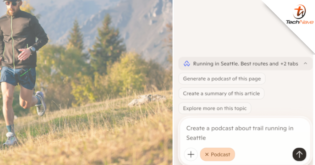Focus the trail running podcast prompt text
This screenshot has height=165, width=315.
(x=240, y=133)
